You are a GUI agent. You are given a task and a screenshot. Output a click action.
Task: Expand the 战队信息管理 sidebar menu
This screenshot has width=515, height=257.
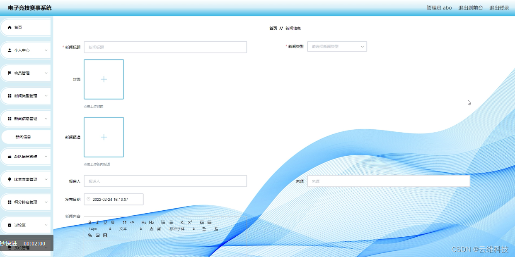tap(26, 157)
